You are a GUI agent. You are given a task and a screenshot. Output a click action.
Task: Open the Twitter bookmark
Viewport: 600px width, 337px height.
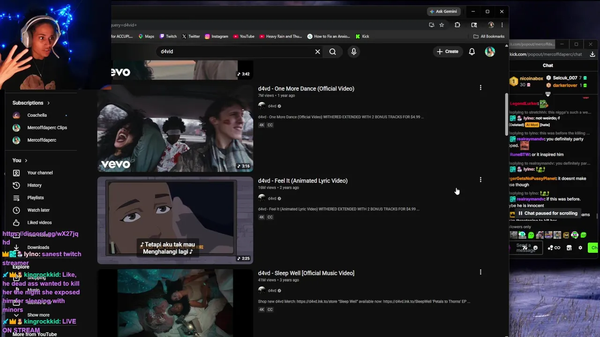point(191,37)
